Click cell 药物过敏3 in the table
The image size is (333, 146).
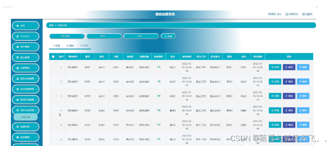[144, 96]
